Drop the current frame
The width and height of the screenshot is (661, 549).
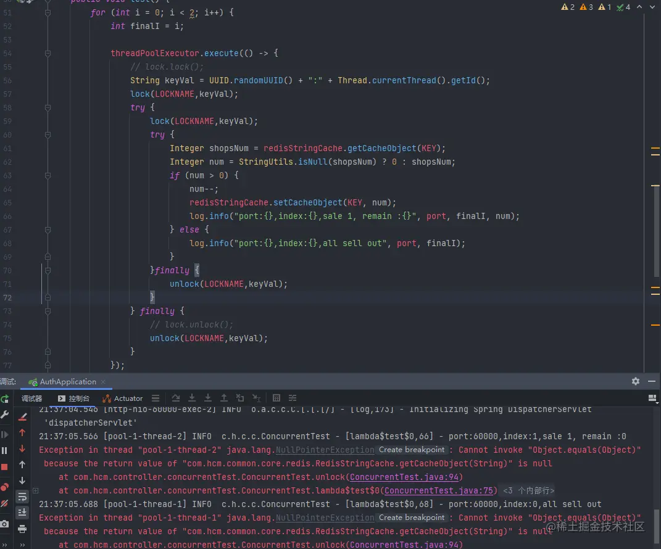pos(240,398)
